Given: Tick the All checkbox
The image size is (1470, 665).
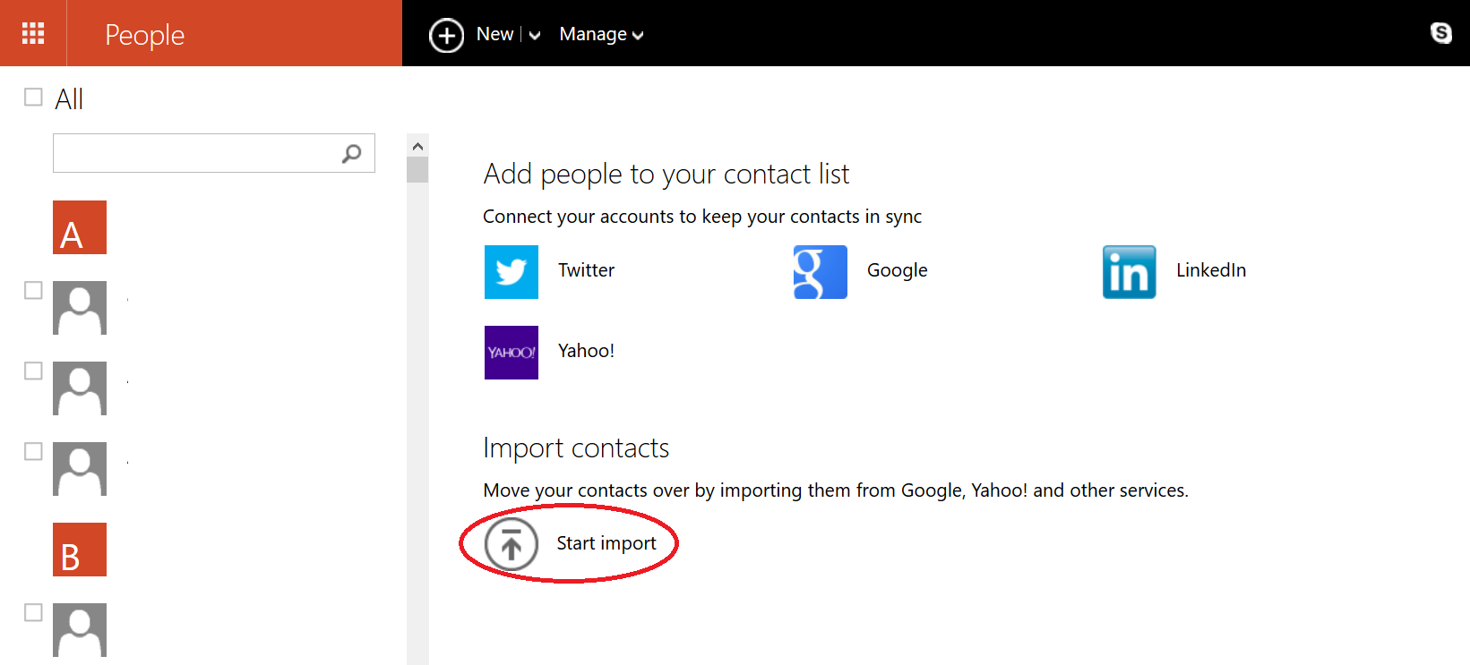Looking at the screenshot, I should coord(33,97).
